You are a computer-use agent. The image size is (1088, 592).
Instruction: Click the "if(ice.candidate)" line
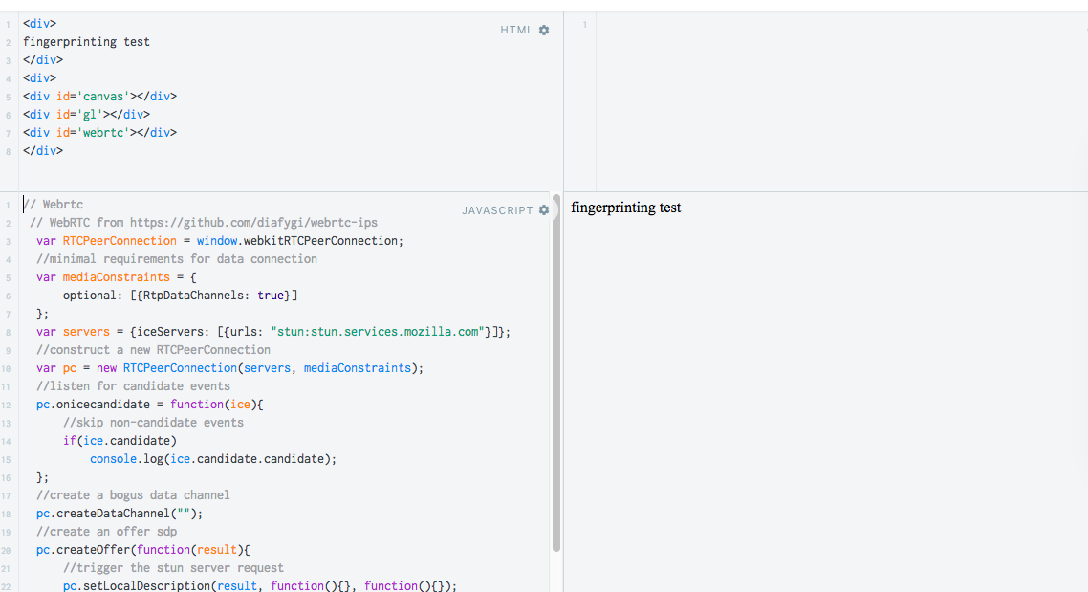point(120,441)
